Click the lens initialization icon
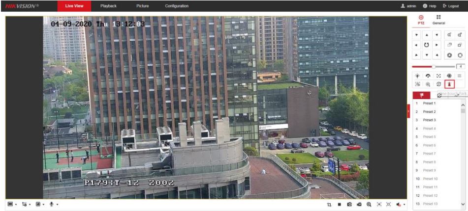468x211 pixels. point(449,76)
